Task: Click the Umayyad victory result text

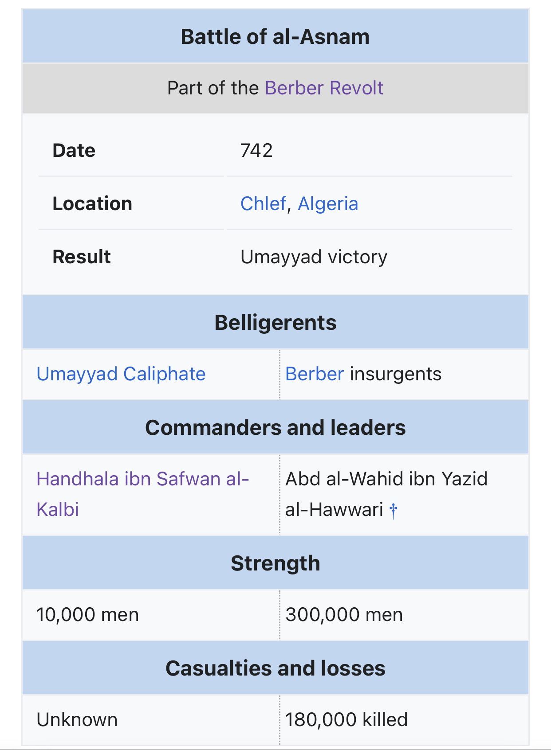Action: (x=314, y=257)
